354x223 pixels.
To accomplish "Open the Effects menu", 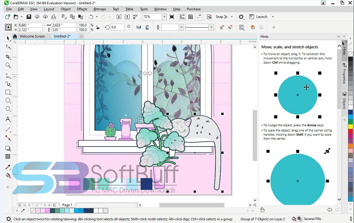I will click(x=82, y=9).
